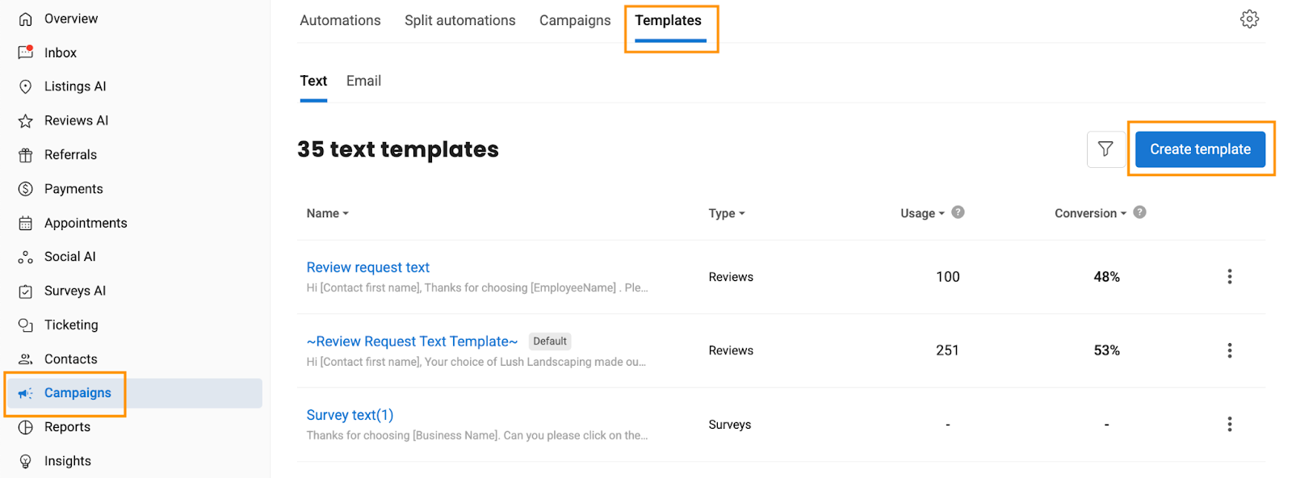Click the Create template button
Screen dimensions: 1292x478
(1200, 149)
